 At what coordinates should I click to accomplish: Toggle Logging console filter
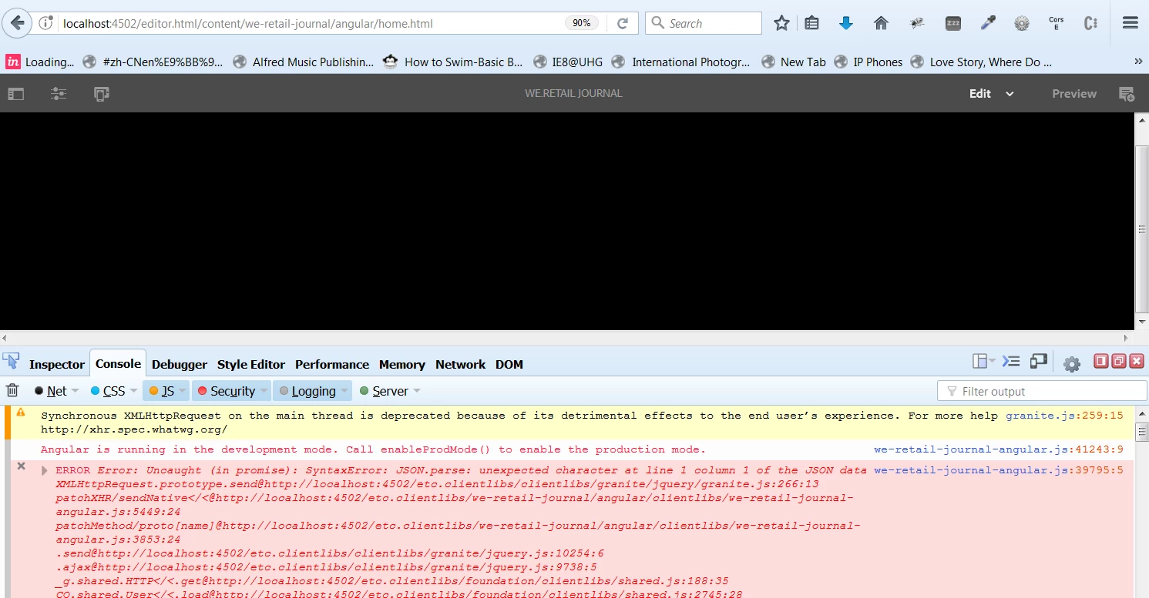(x=307, y=391)
